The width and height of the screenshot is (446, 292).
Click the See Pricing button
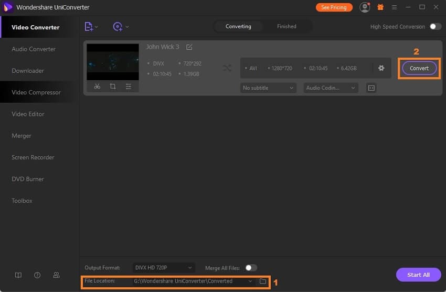(334, 7)
